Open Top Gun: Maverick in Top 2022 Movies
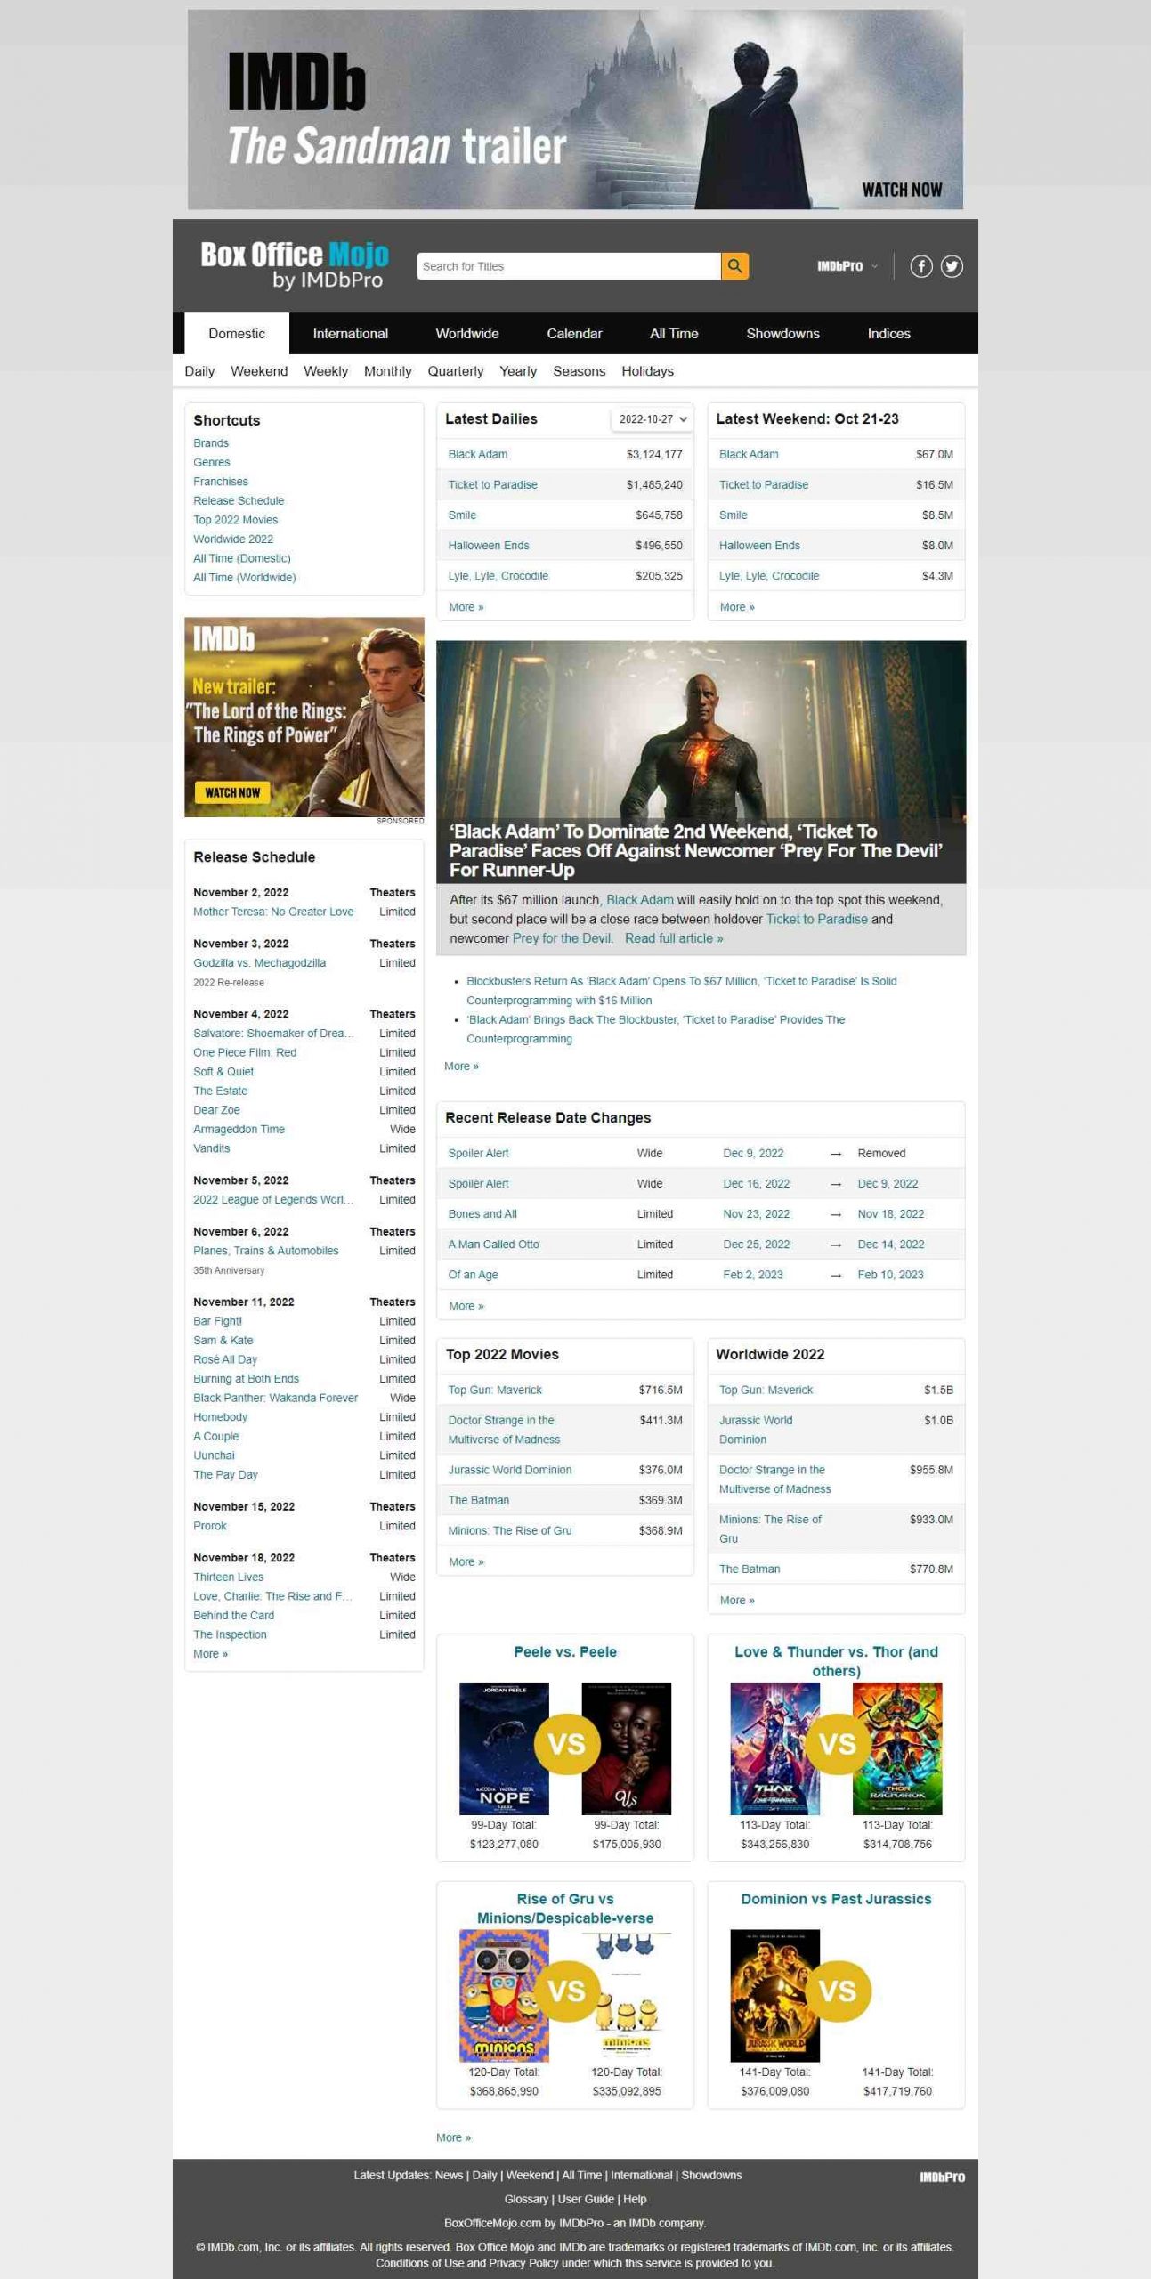Screen dimensions: 1151x2279 (495, 1390)
